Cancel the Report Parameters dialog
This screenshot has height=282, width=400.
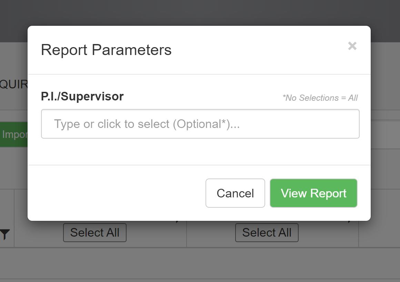235,193
